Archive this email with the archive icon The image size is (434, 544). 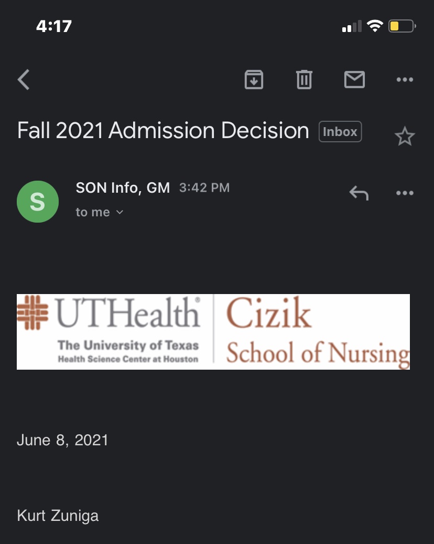(254, 79)
